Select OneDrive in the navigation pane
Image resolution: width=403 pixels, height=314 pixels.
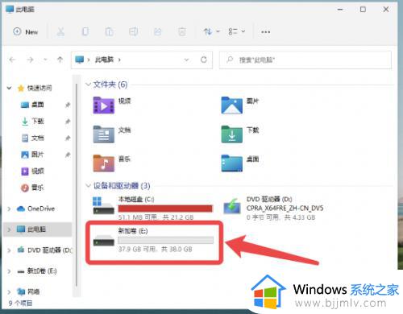tap(35, 209)
